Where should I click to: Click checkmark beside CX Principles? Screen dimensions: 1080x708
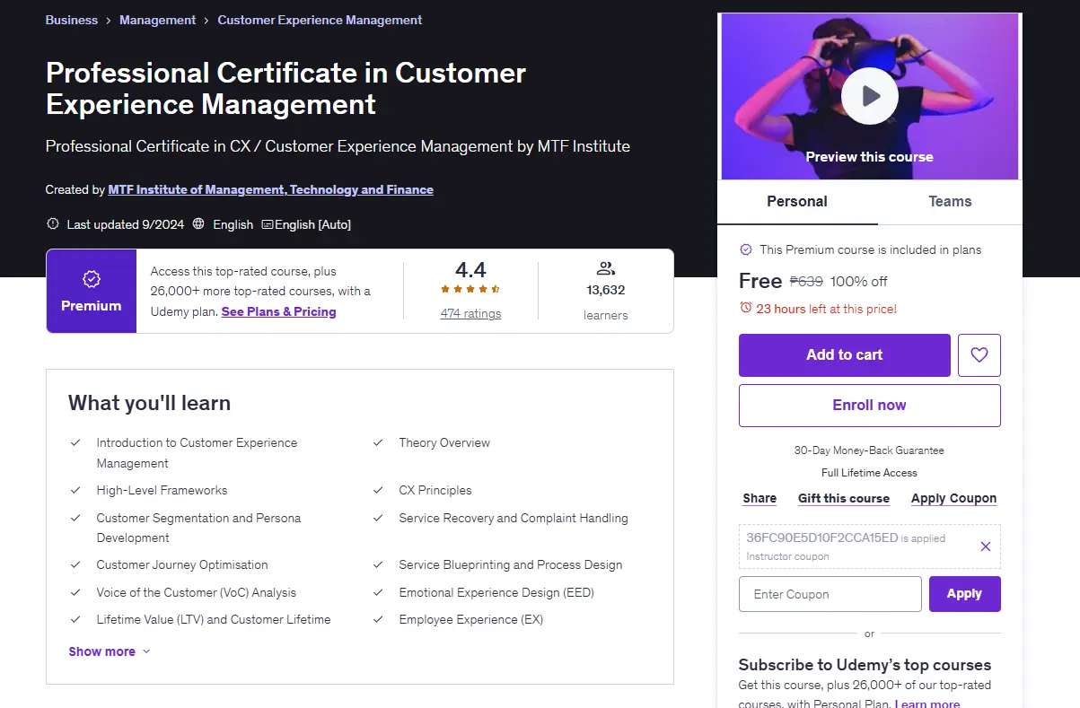click(378, 490)
